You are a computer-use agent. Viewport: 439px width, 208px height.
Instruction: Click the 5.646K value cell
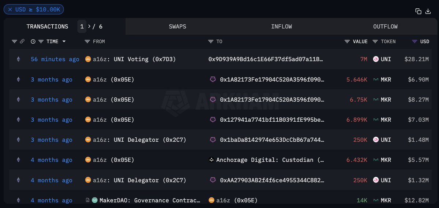[357, 79]
